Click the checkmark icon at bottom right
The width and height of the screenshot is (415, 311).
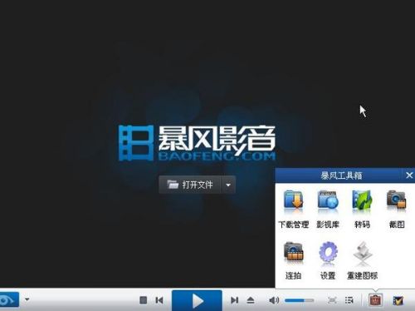coord(398,300)
